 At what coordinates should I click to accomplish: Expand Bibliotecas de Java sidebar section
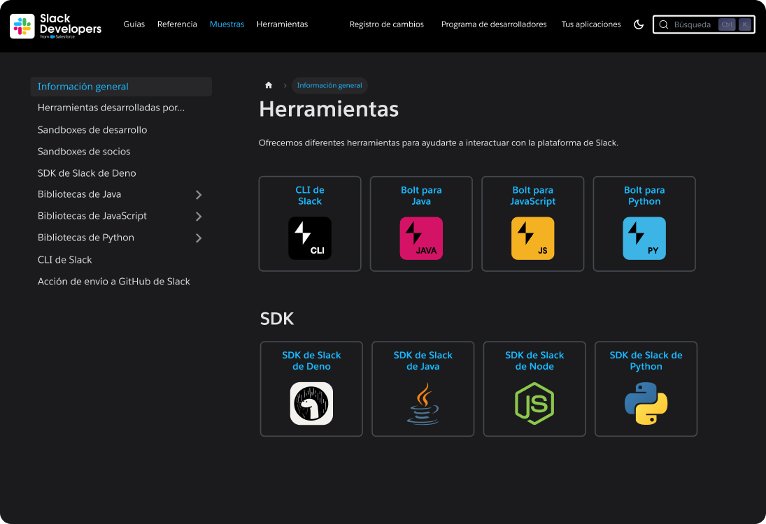[199, 195]
